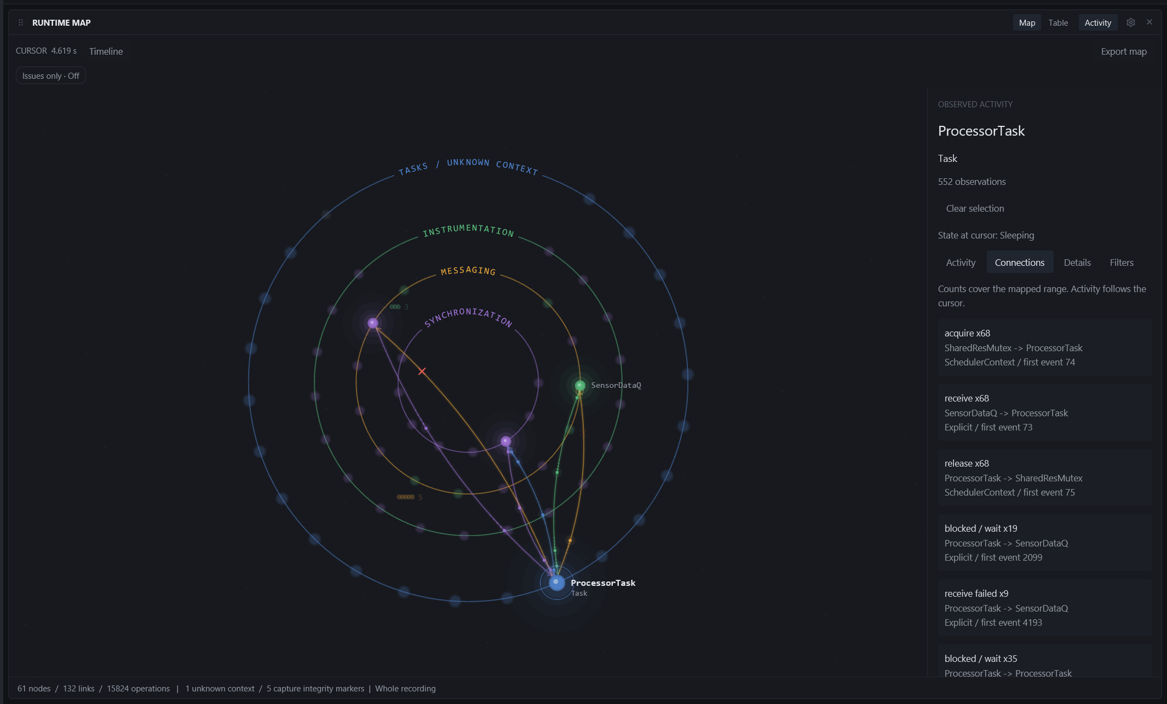
Task: Expand the green cluster of 3 nodes
Action: tap(398, 307)
